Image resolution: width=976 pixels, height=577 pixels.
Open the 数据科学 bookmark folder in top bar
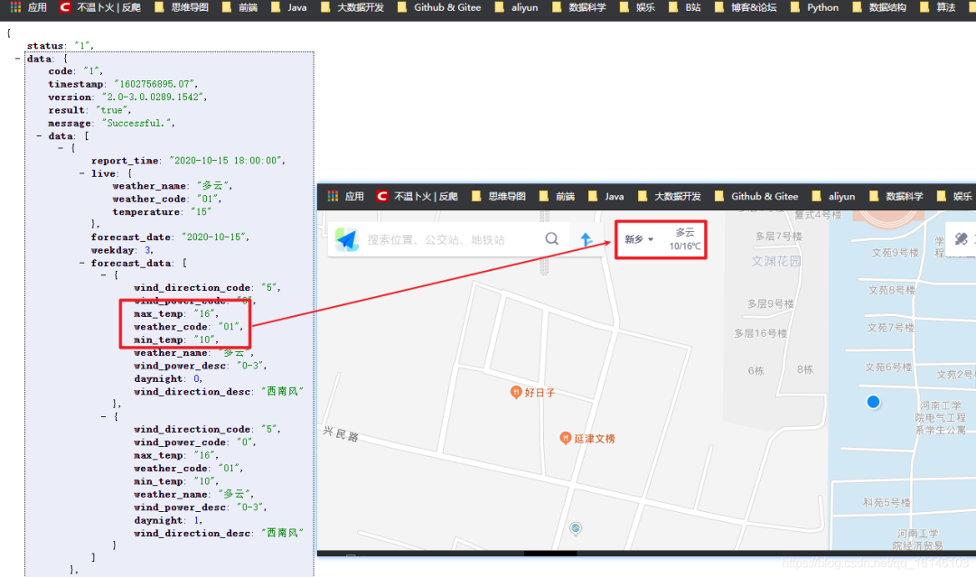click(x=579, y=7)
